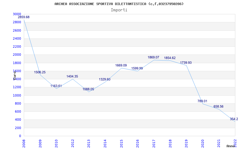Select the 1599.99 data label
Viewport: 238px width, 149px height.
[x=137, y=69]
